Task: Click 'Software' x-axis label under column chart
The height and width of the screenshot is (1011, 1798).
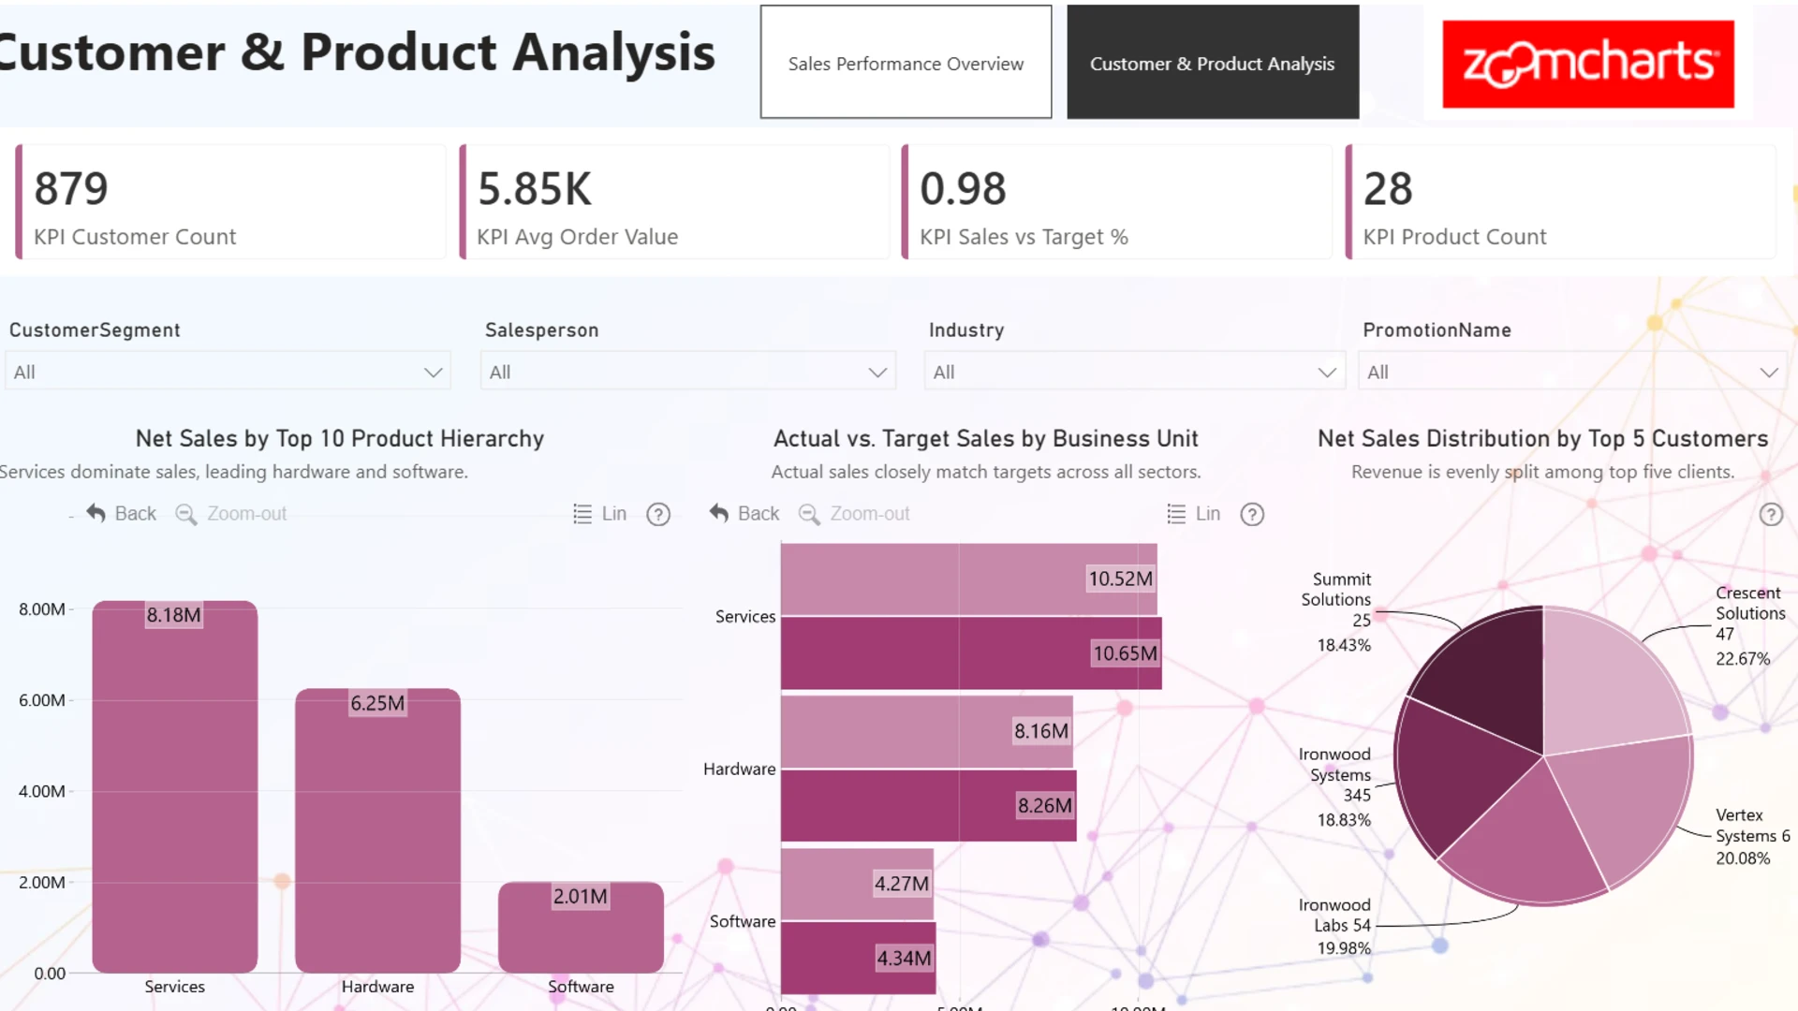Action: coord(581,987)
